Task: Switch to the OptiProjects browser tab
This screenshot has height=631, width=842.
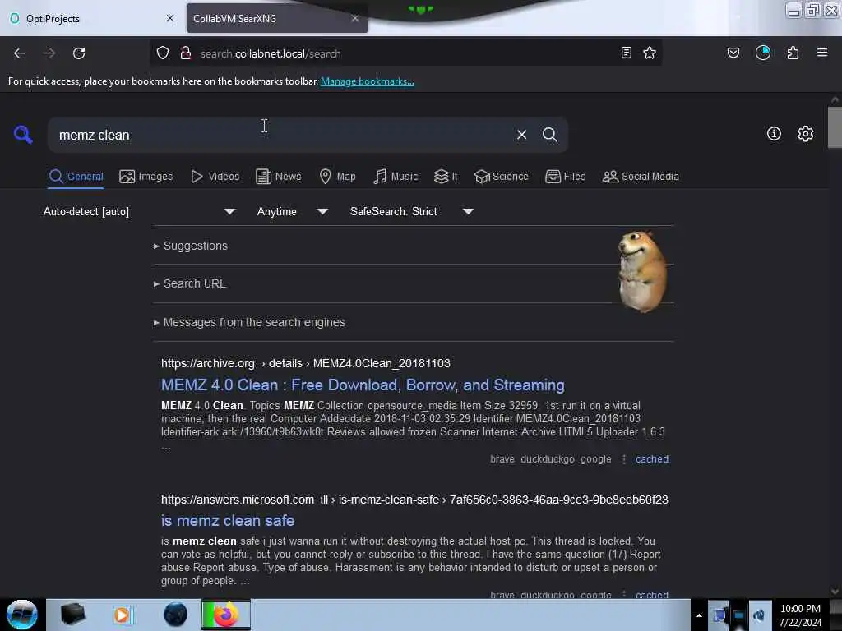Action: [91, 18]
